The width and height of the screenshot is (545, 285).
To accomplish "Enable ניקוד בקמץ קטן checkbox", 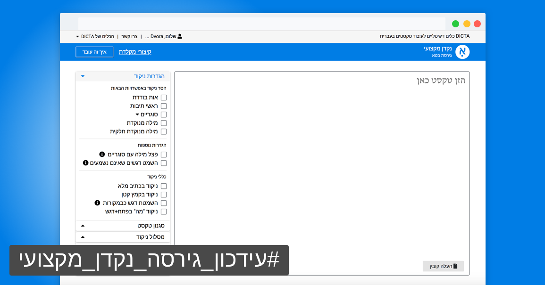I will (164, 195).
